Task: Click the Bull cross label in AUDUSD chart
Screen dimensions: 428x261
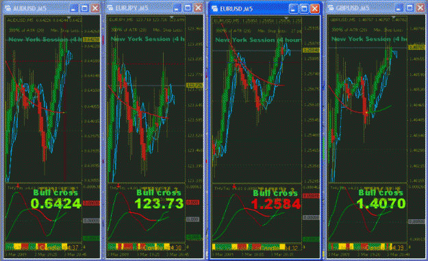Action: [x=55, y=192]
